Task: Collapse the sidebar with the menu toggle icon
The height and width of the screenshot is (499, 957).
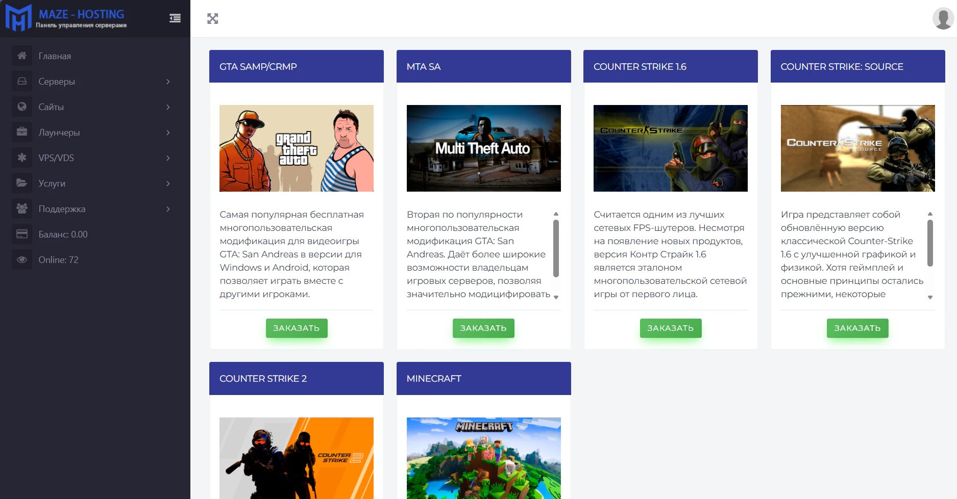Action: click(x=175, y=18)
